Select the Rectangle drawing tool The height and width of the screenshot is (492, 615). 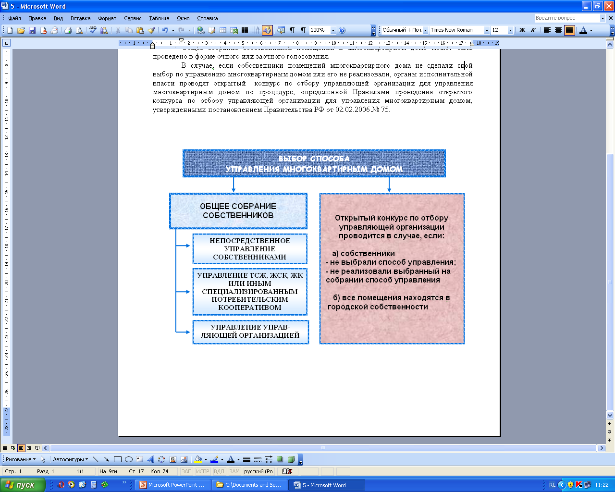[x=117, y=459]
